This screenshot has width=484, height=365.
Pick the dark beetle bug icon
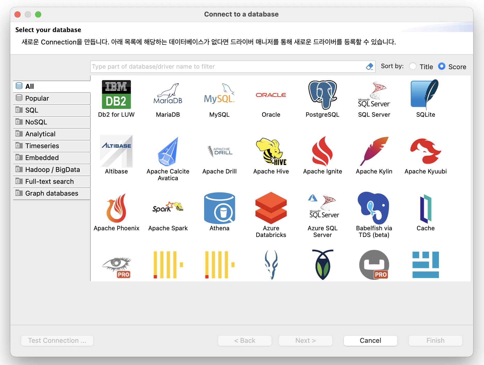[x=322, y=265]
